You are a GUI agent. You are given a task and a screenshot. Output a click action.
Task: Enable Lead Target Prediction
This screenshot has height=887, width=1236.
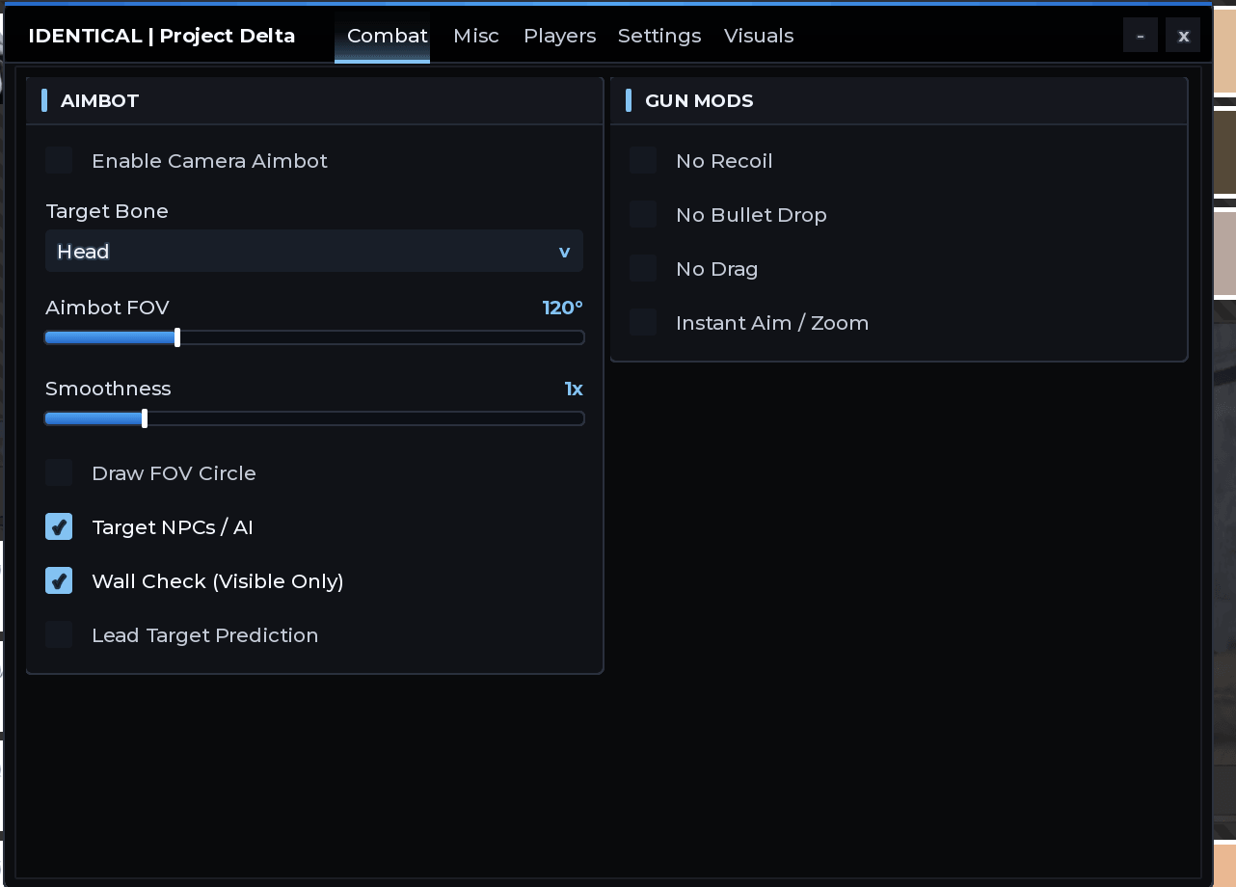coord(59,634)
